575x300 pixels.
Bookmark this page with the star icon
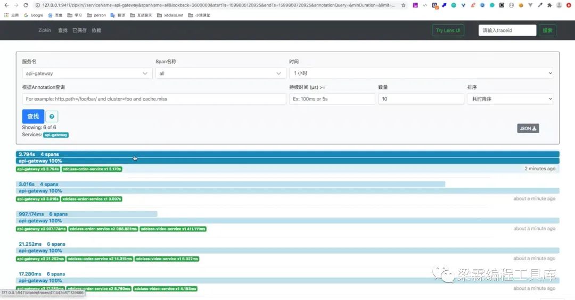(x=404, y=5)
